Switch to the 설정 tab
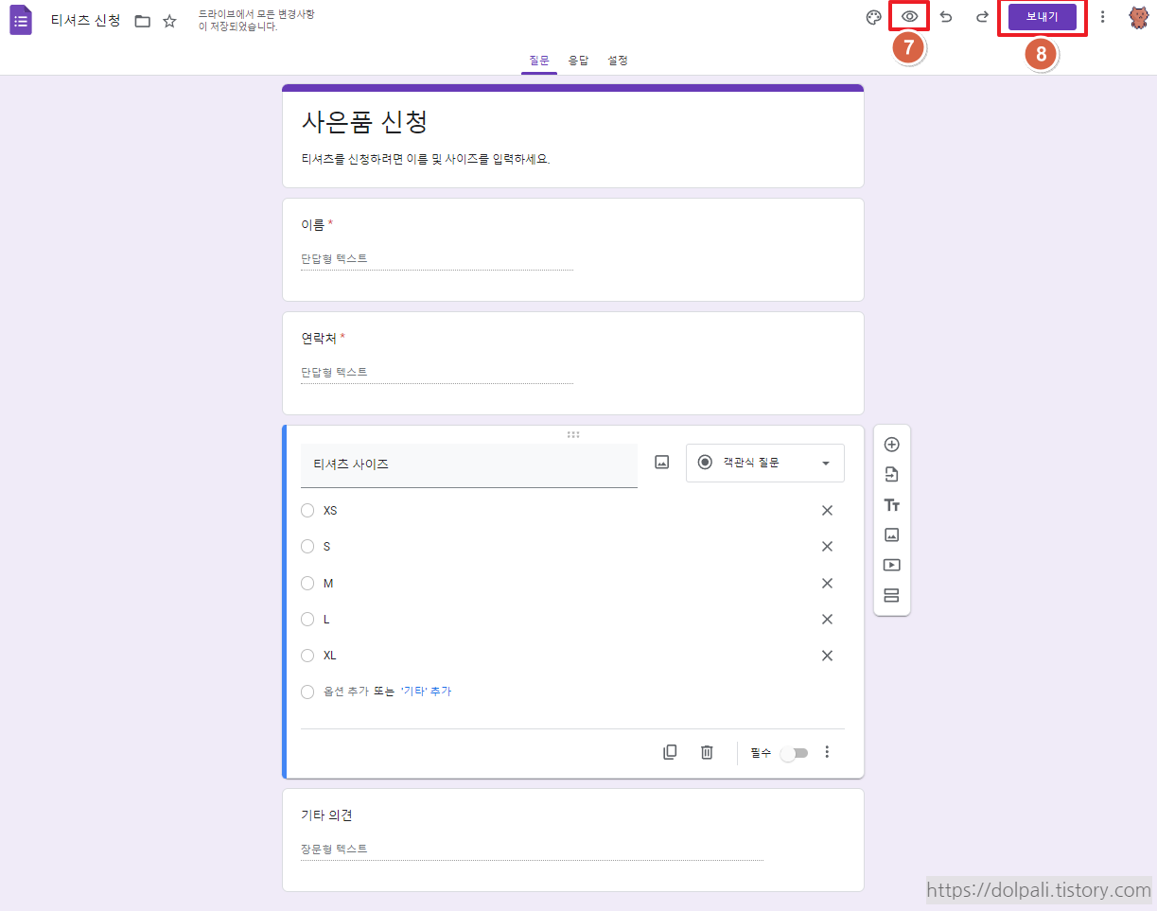 point(617,60)
